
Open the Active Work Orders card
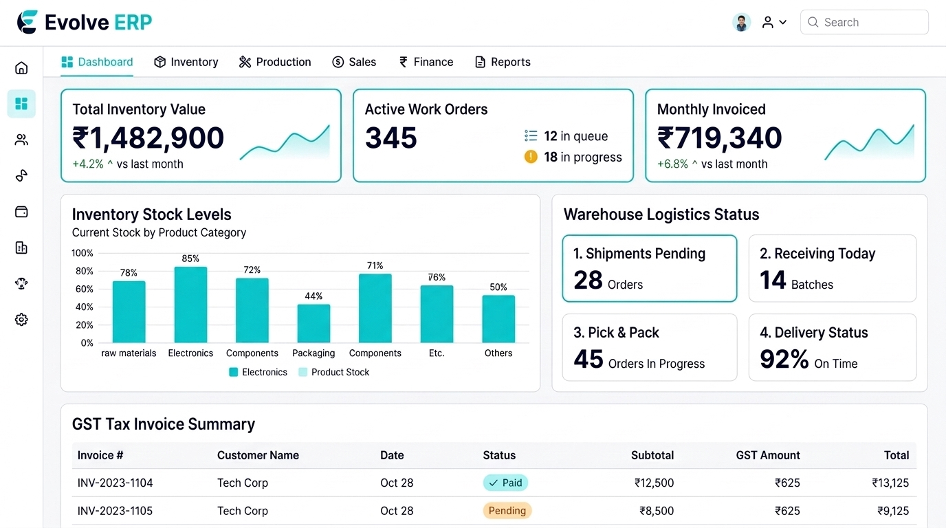(x=493, y=135)
